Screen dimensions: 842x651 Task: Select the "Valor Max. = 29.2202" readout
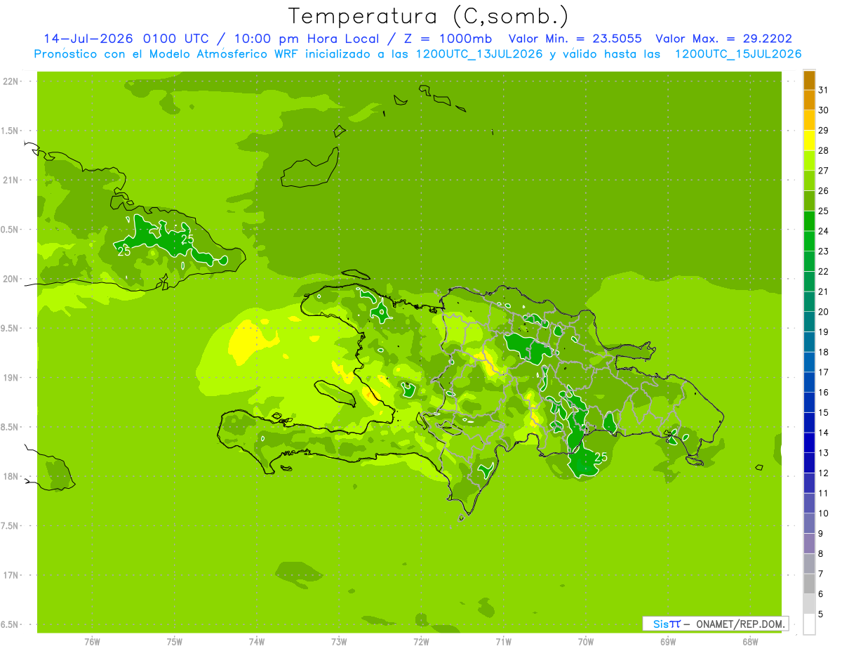click(724, 39)
